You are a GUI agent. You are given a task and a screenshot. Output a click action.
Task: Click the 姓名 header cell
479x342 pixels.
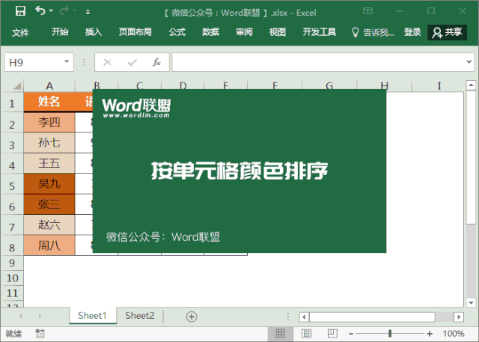point(49,101)
